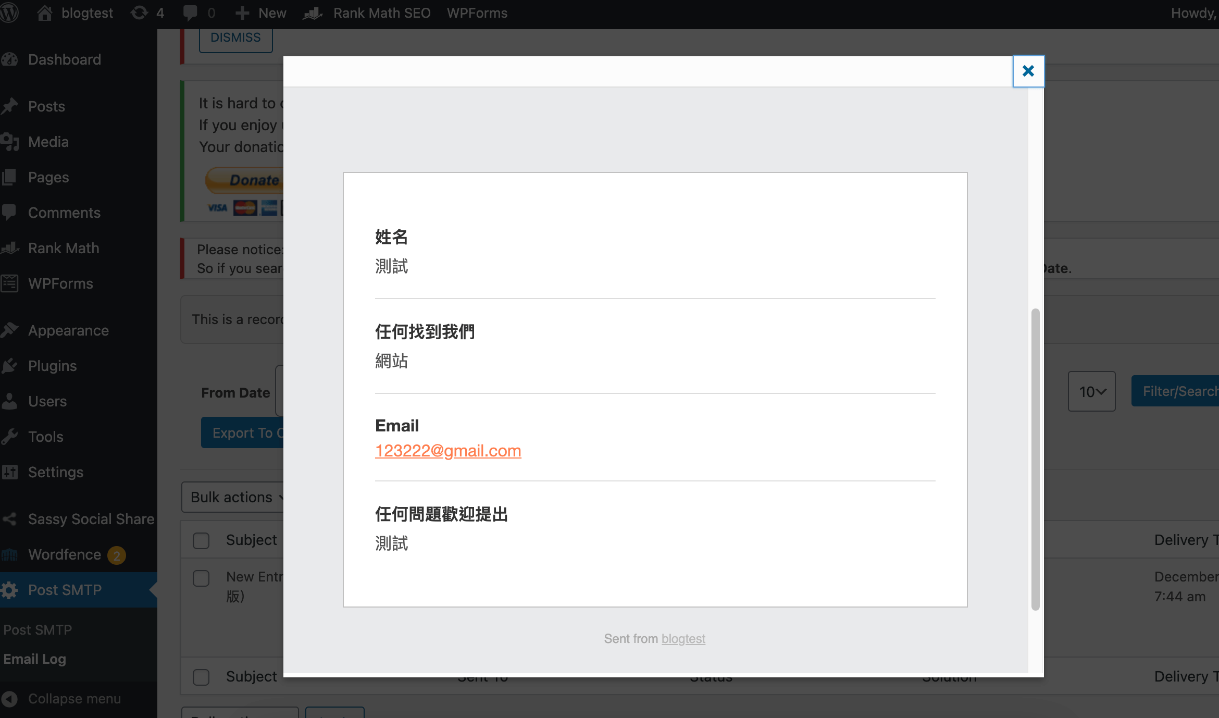Click the Wordfence shield icon
The height and width of the screenshot is (718, 1219).
(x=10, y=554)
